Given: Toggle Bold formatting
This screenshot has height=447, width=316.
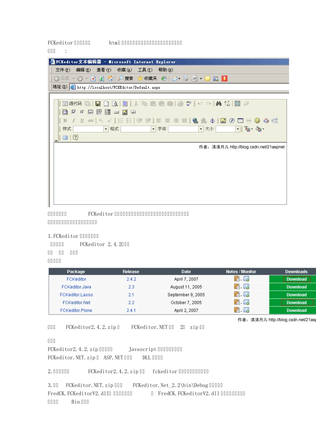Looking at the screenshot, I should tap(65, 121).
